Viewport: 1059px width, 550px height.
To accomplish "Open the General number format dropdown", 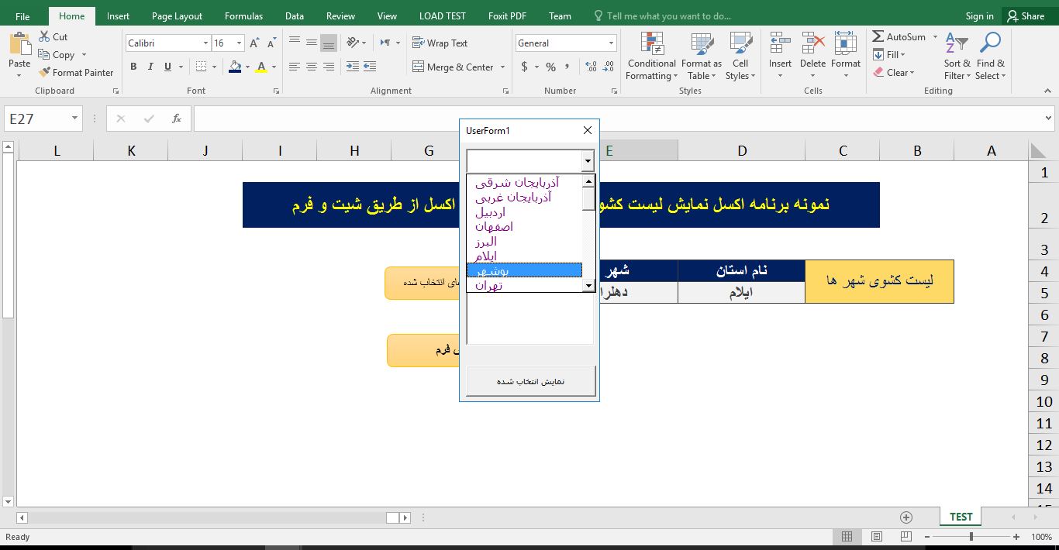I will pos(611,43).
